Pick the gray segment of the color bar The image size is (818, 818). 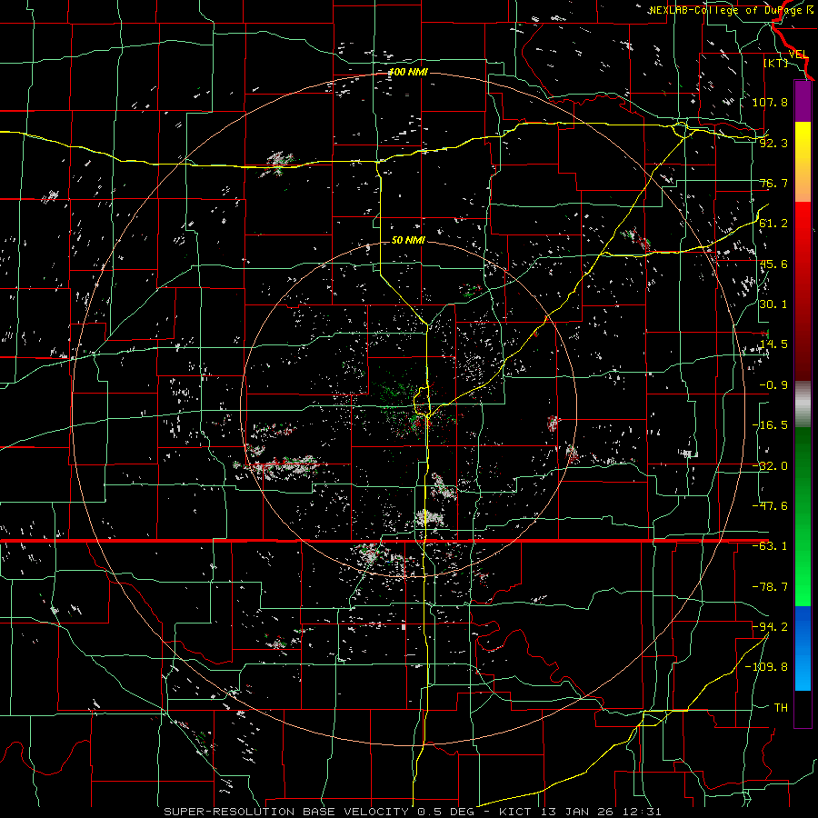pyautogui.click(x=803, y=404)
